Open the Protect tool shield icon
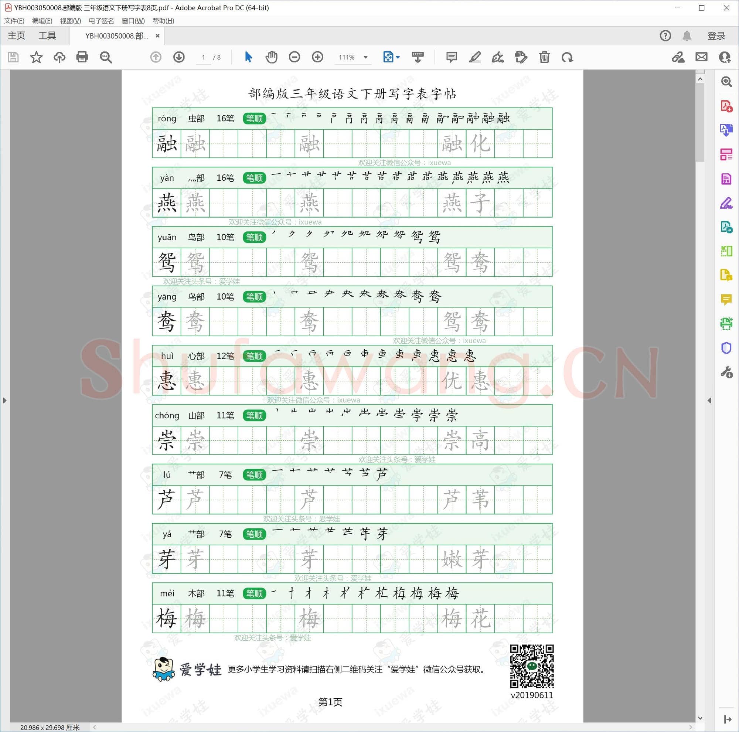The height and width of the screenshot is (732, 739). 726,348
